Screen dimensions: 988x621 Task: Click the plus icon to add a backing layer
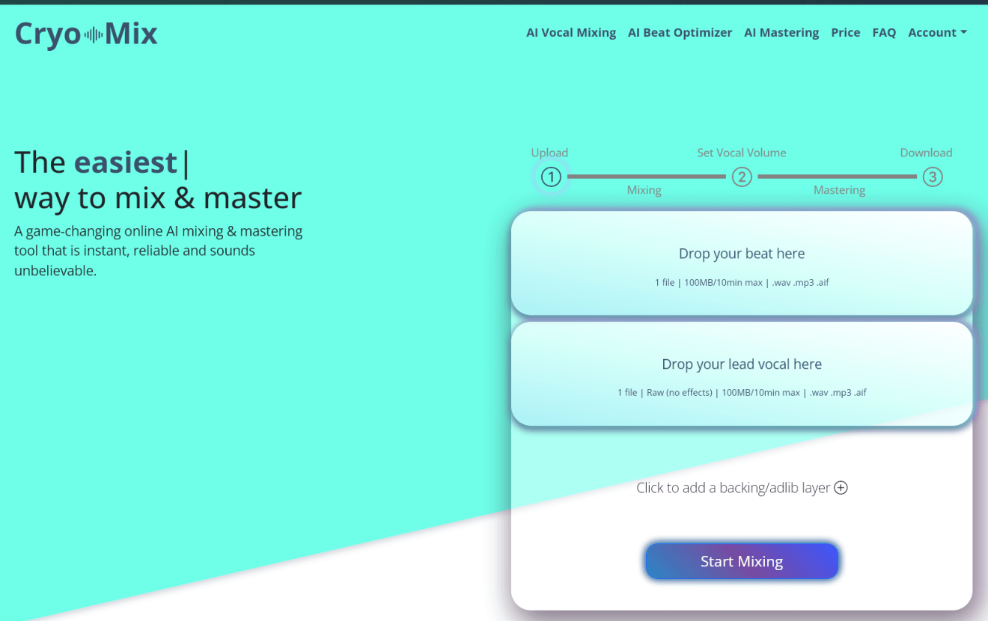[841, 488]
